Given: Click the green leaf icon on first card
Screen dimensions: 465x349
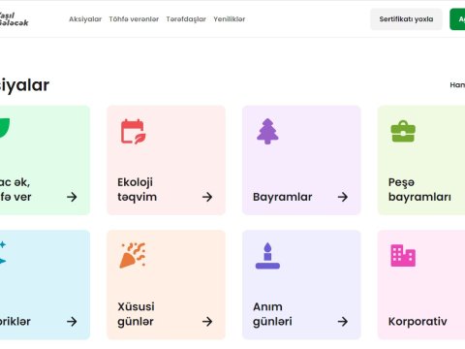Looking at the screenshot, I should pos(4,128).
